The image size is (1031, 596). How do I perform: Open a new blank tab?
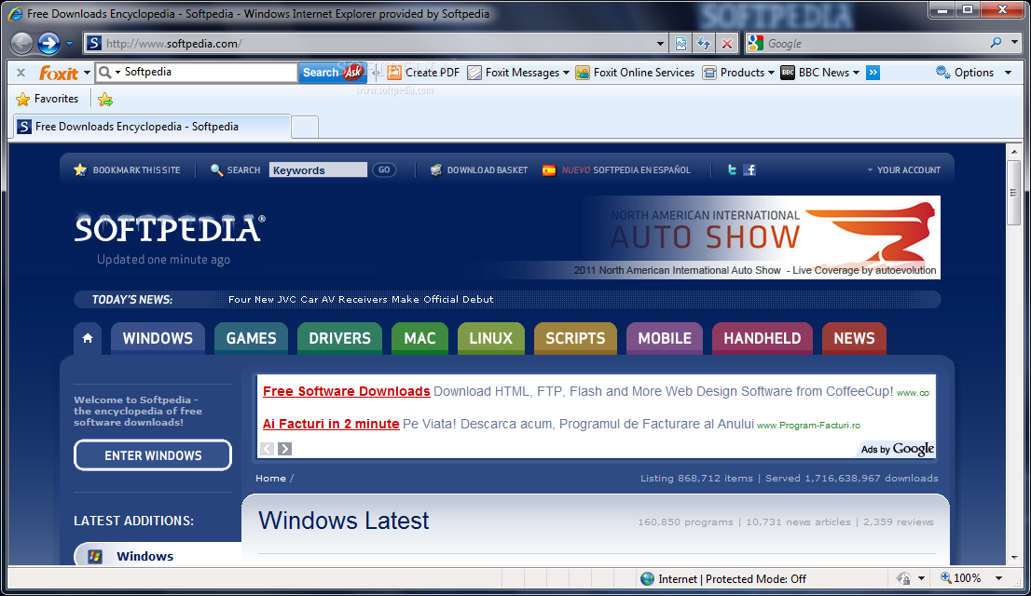click(305, 127)
